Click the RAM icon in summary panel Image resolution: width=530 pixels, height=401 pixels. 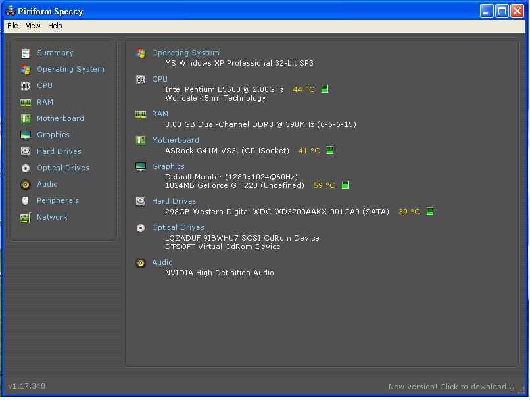tap(141, 114)
